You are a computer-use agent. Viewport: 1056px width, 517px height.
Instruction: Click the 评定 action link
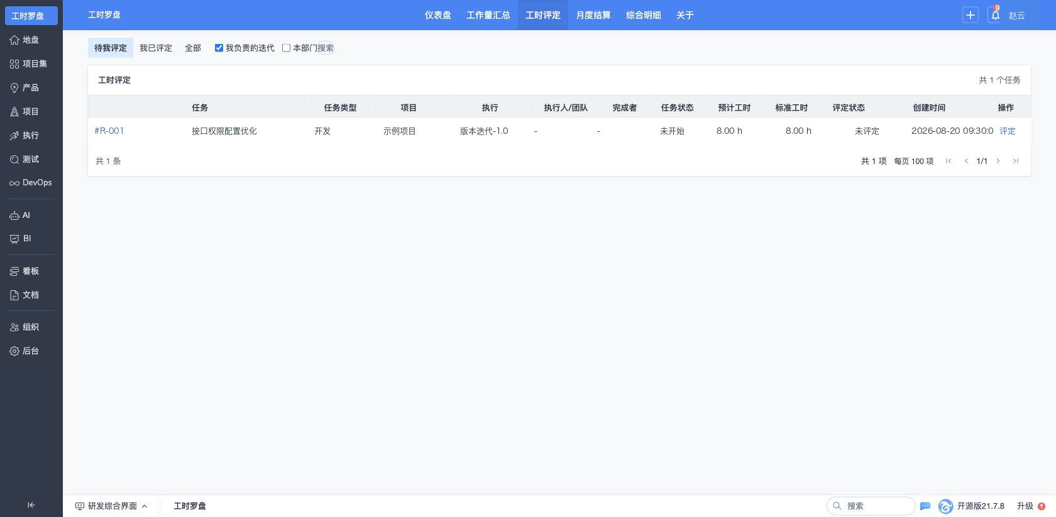click(x=1008, y=131)
